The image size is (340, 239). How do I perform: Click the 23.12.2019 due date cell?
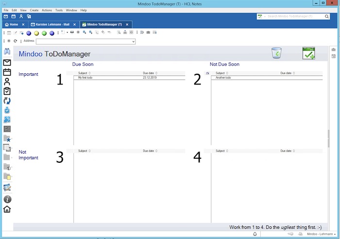(x=150, y=77)
